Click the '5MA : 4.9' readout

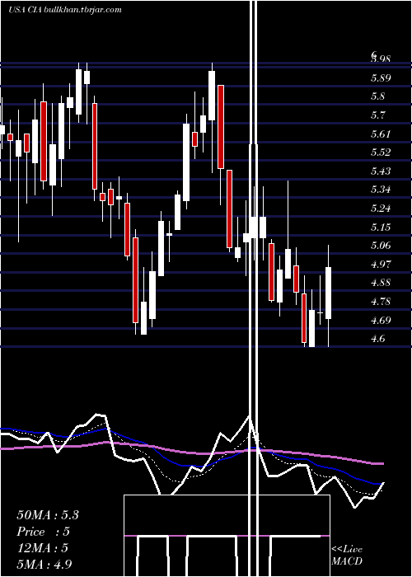[x=44, y=564]
